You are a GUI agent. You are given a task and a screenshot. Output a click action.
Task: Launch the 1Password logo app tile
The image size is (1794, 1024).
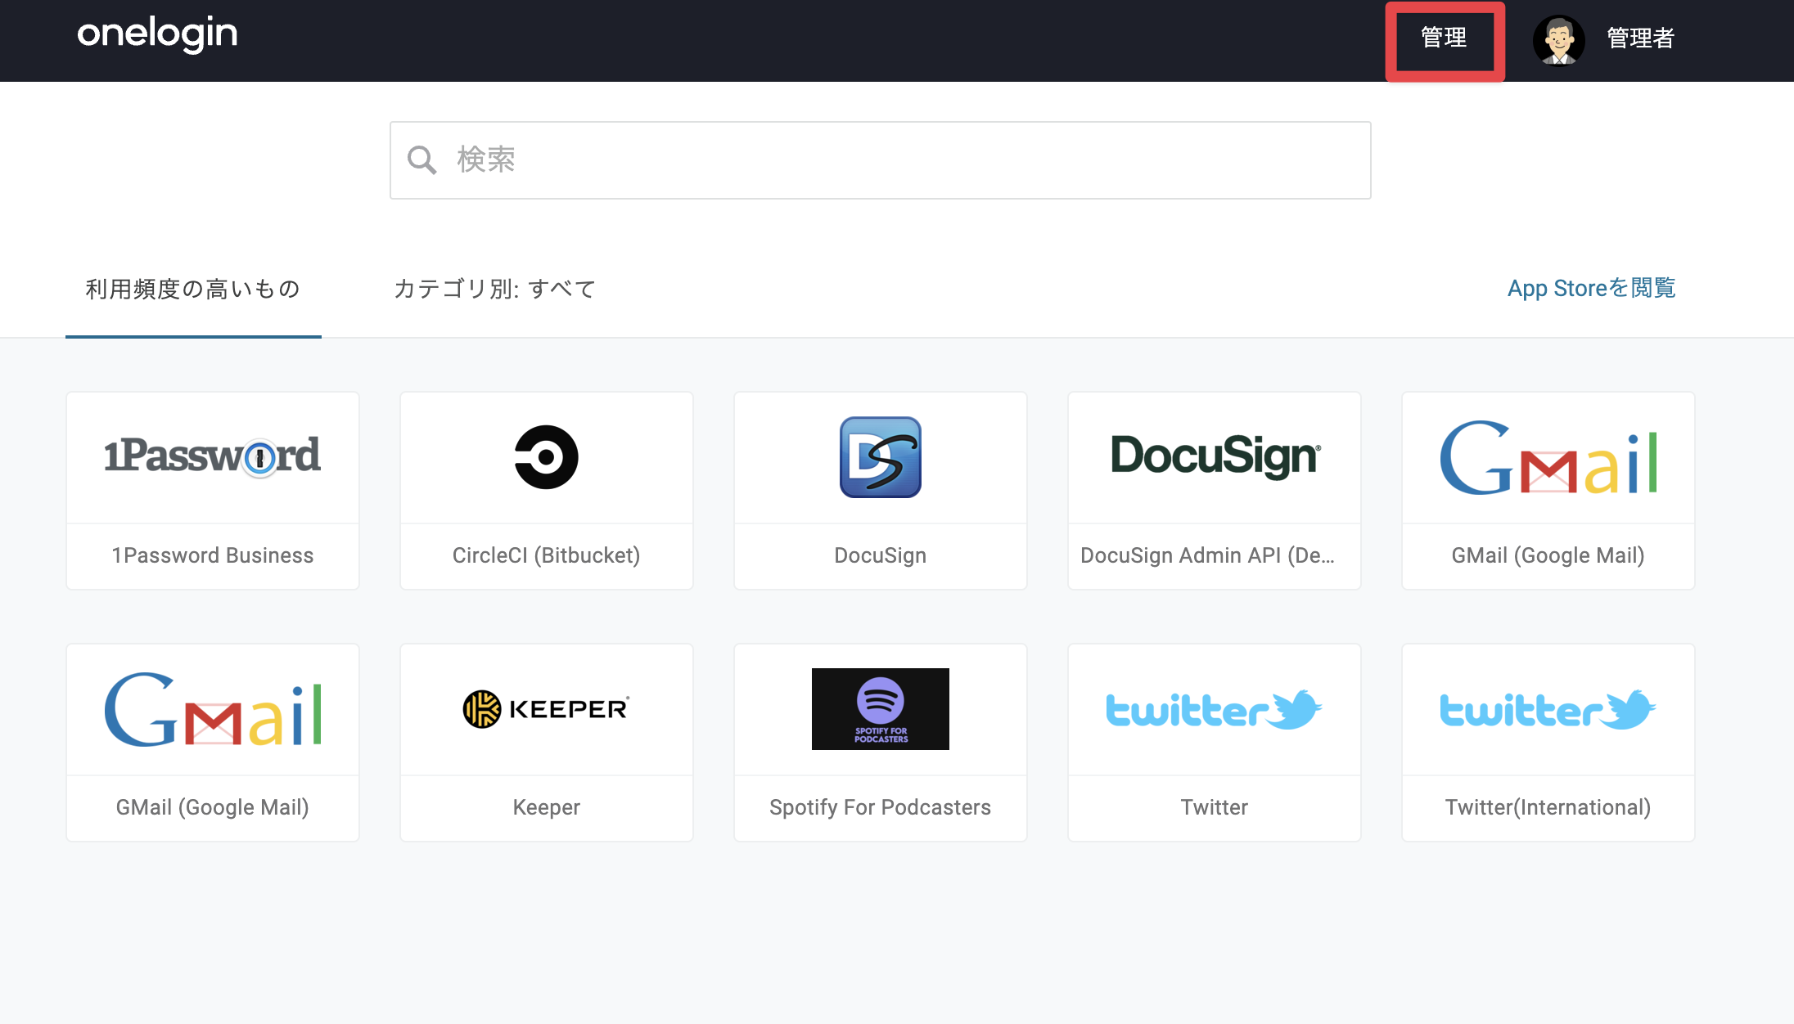coord(213,457)
